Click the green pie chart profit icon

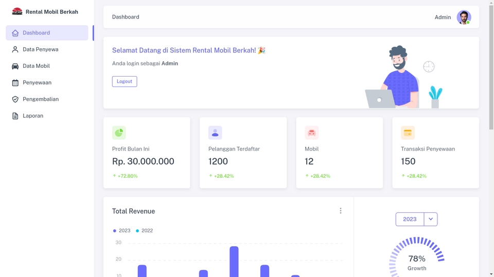[x=119, y=133]
